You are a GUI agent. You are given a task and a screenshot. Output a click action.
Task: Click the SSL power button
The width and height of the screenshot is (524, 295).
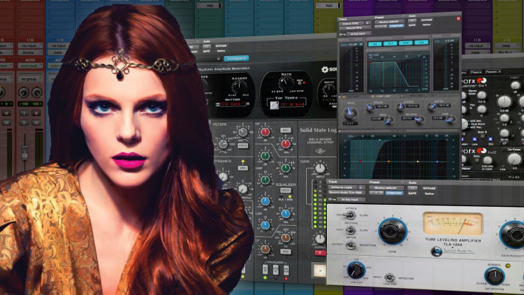(319, 271)
